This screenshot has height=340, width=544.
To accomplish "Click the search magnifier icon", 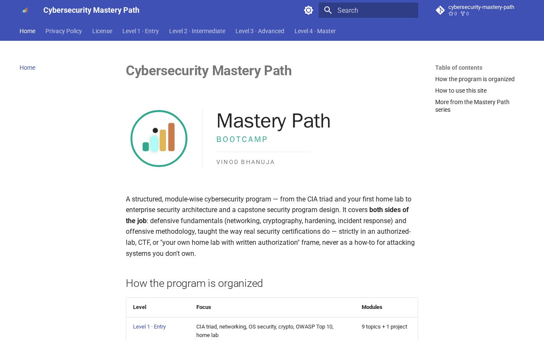I will [x=328, y=10].
